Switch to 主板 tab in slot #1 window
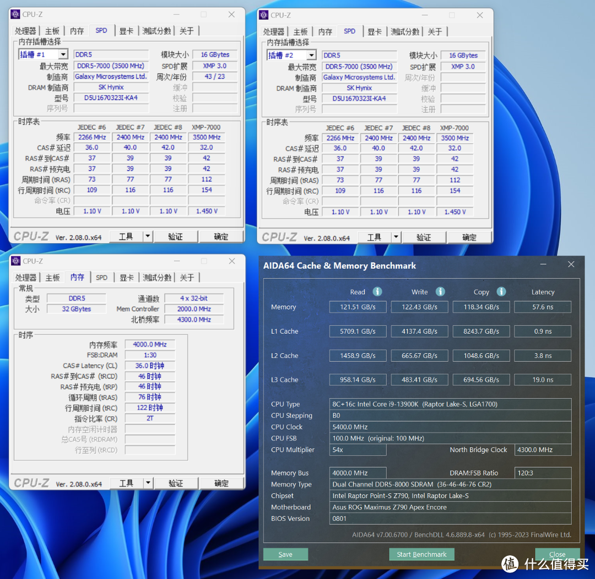595x579 pixels. click(x=52, y=31)
